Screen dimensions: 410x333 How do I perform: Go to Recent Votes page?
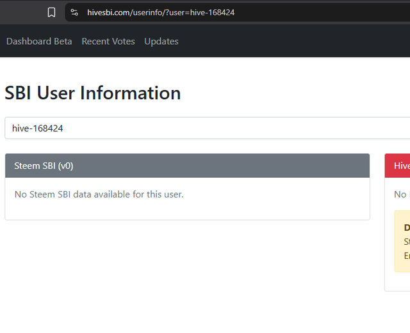(108, 42)
